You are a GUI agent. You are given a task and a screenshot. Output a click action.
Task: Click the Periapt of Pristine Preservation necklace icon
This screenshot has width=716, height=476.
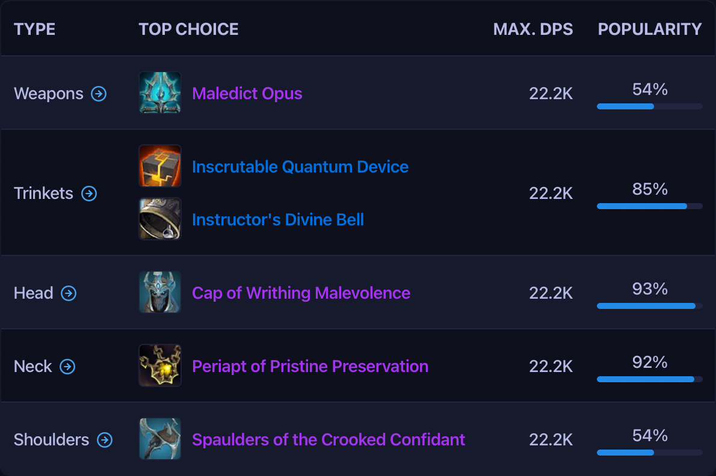159,366
